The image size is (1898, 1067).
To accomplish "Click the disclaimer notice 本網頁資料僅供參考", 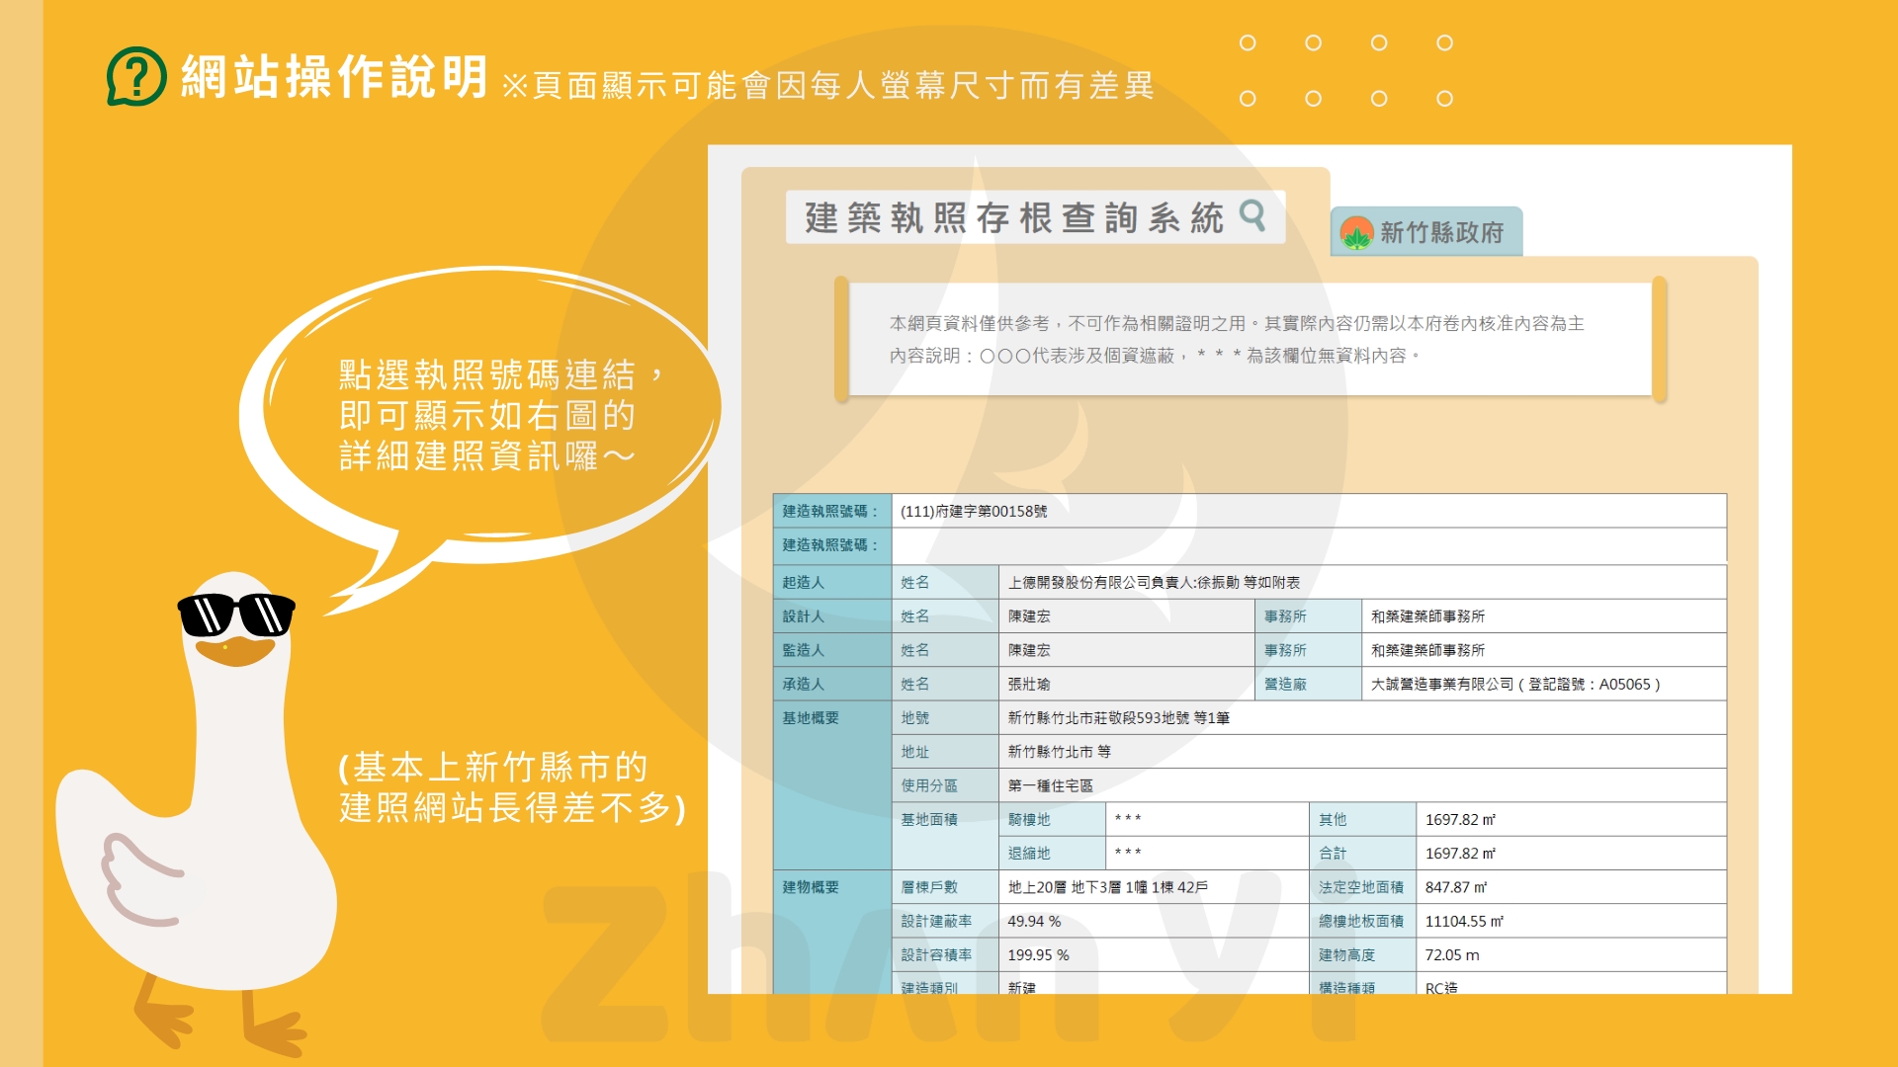I will click(x=1236, y=323).
